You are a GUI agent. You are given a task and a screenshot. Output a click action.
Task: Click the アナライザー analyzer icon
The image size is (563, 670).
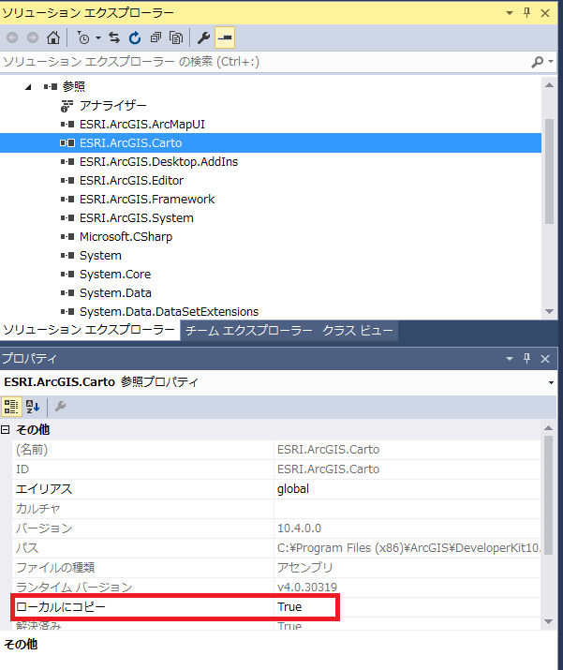[67, 106]
